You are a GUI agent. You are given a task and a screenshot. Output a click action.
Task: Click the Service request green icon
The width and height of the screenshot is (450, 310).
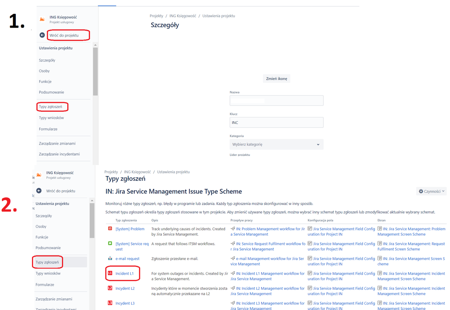coord(110,243)
